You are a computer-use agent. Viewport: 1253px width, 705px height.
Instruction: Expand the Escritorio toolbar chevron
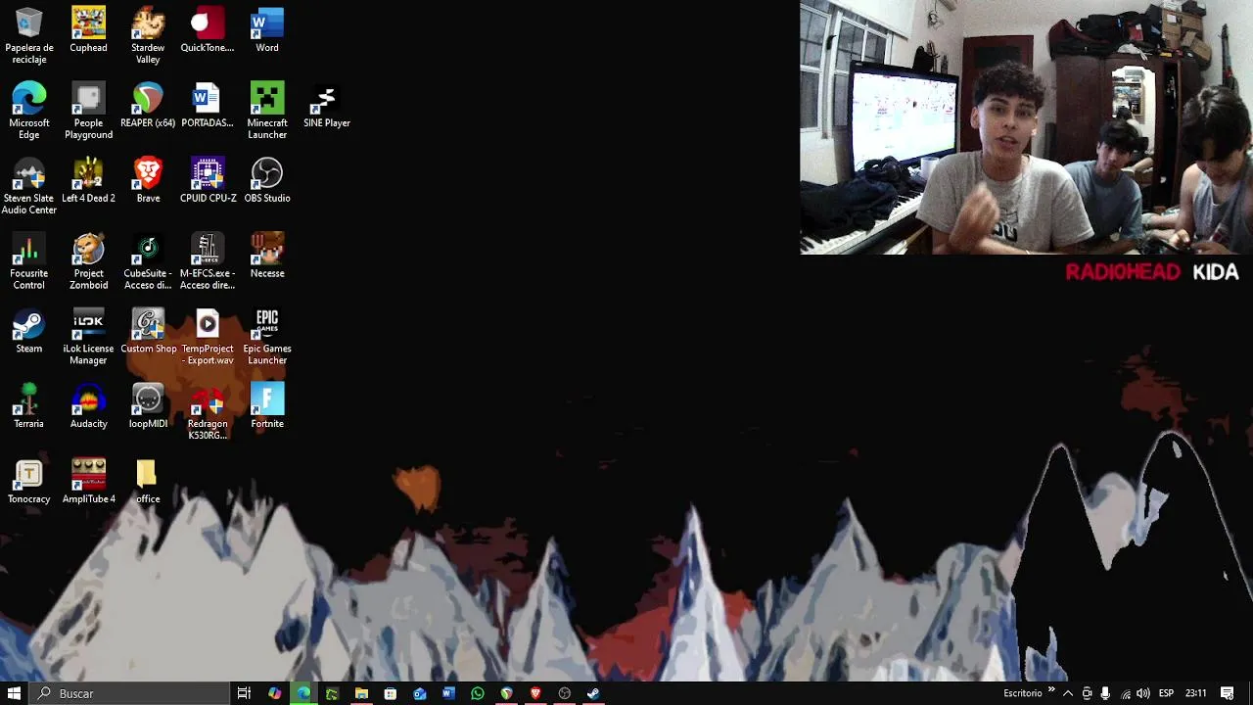pyautogui.click(x=1052, y=690)
